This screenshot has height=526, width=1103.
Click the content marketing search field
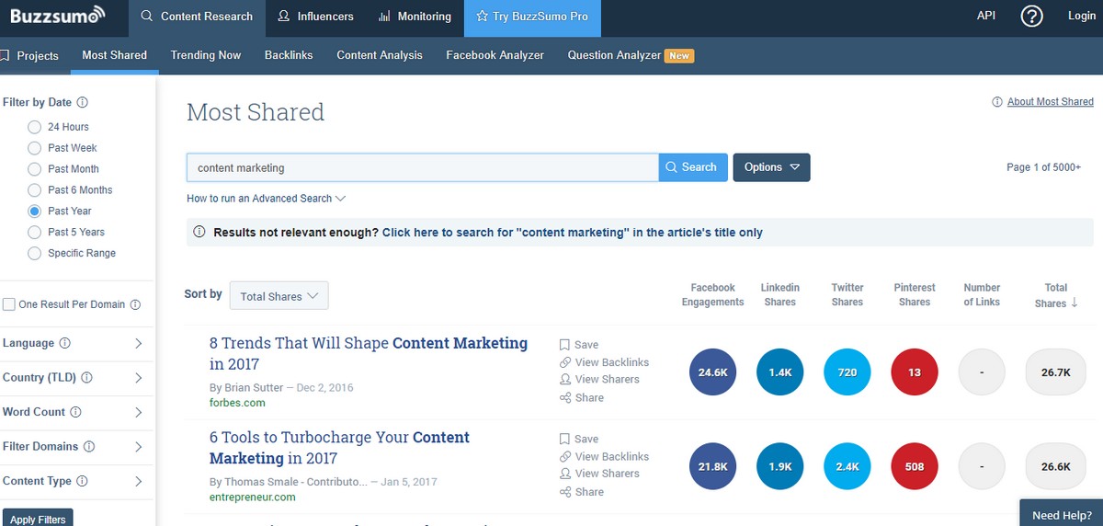pos(423,167)
